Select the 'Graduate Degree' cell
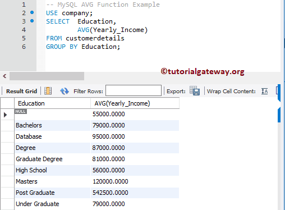 click(x=52, y=159)
